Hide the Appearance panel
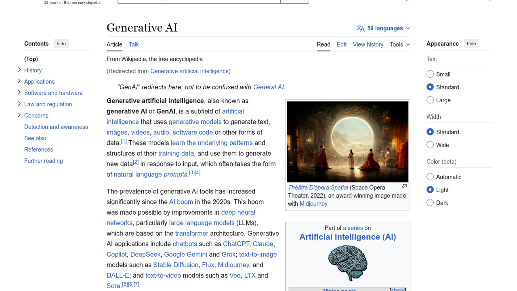This screenshot has width=517, height=291. coord(471,44)
